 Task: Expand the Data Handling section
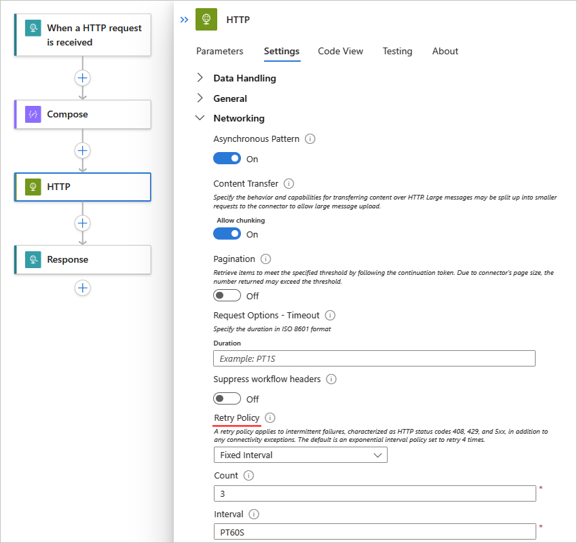200,78
